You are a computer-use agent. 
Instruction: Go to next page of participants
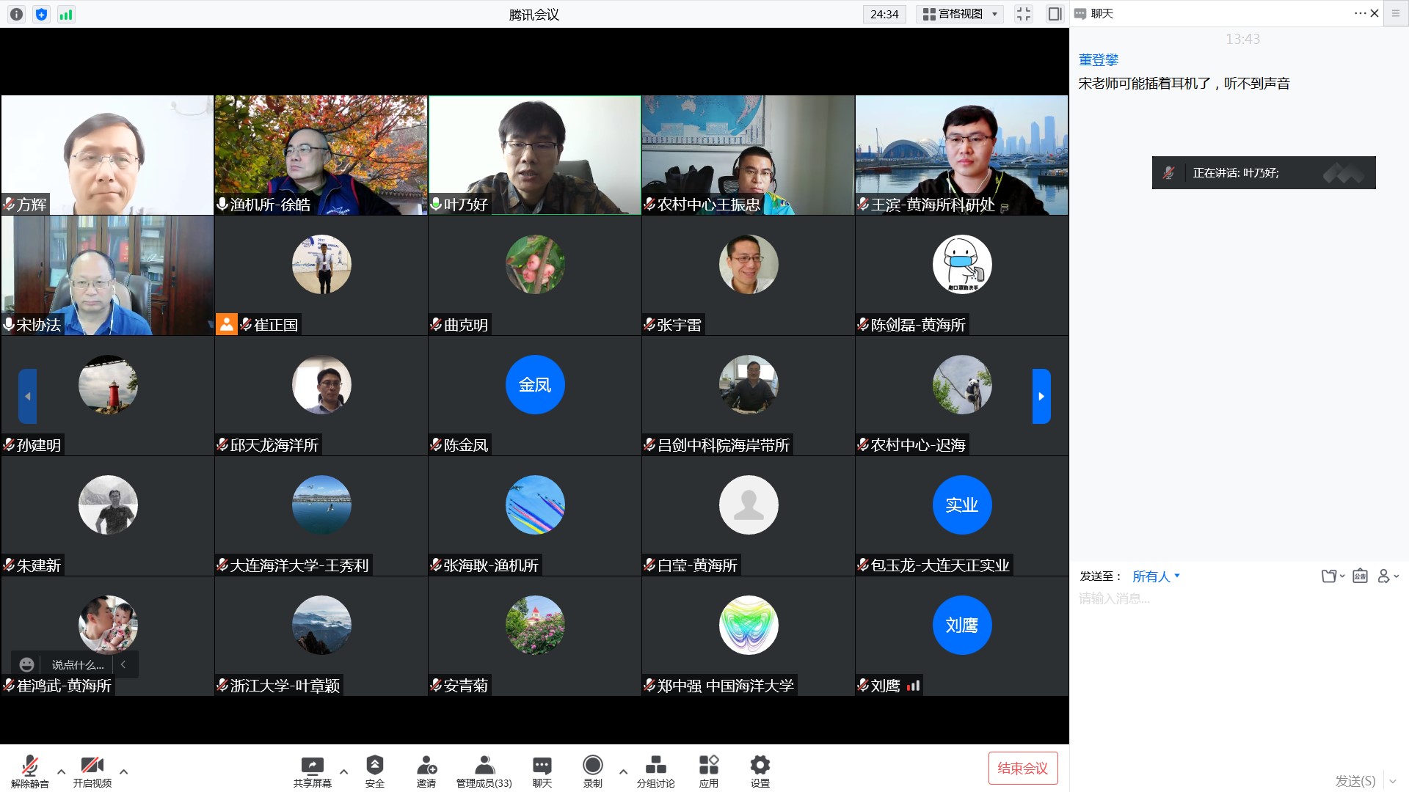(x=1041, y=396)
